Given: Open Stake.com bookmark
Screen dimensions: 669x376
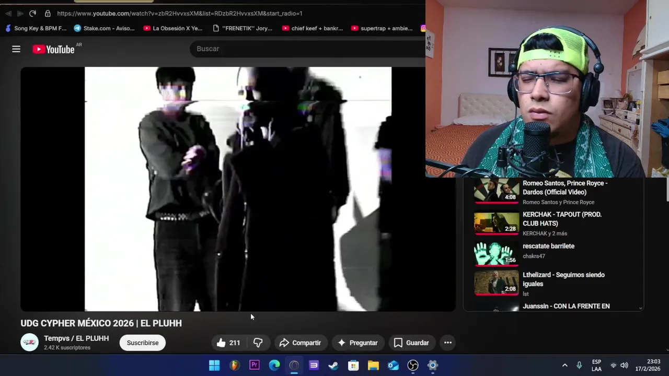Looking at the screenshot, I should click(x=104, y=28).
